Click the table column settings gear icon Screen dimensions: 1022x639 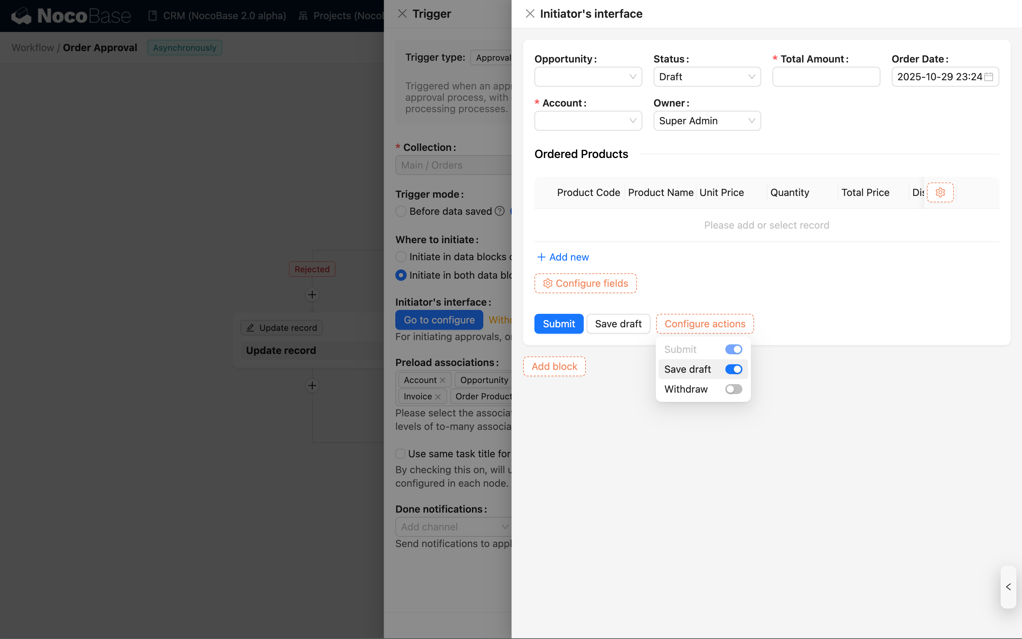click(x=940, y=193)
